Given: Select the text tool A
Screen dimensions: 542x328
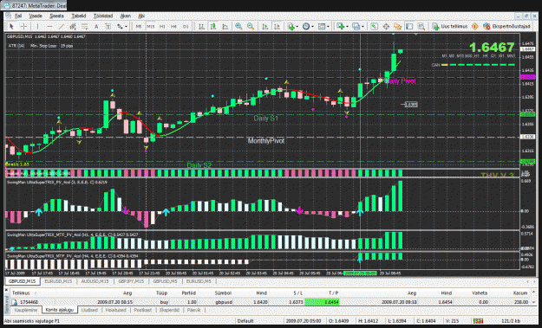Looking at the screenshot, I should (x=96, y=26).
